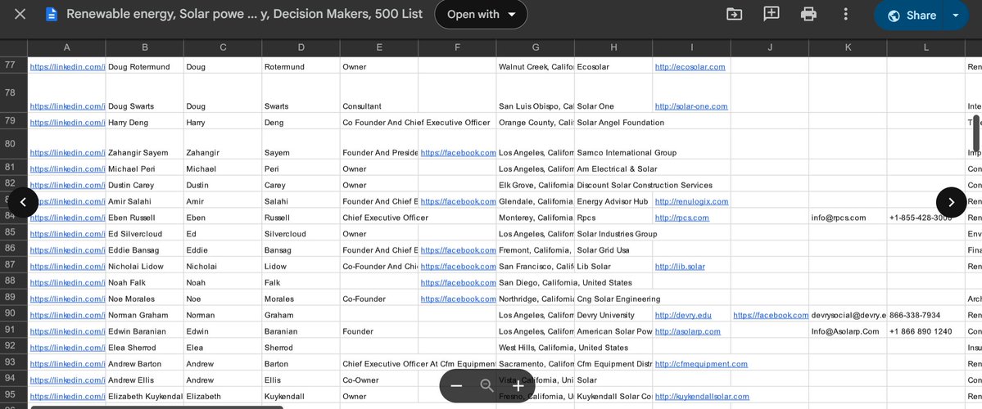Click the cell 'Samco International Group'

point(627,153)
